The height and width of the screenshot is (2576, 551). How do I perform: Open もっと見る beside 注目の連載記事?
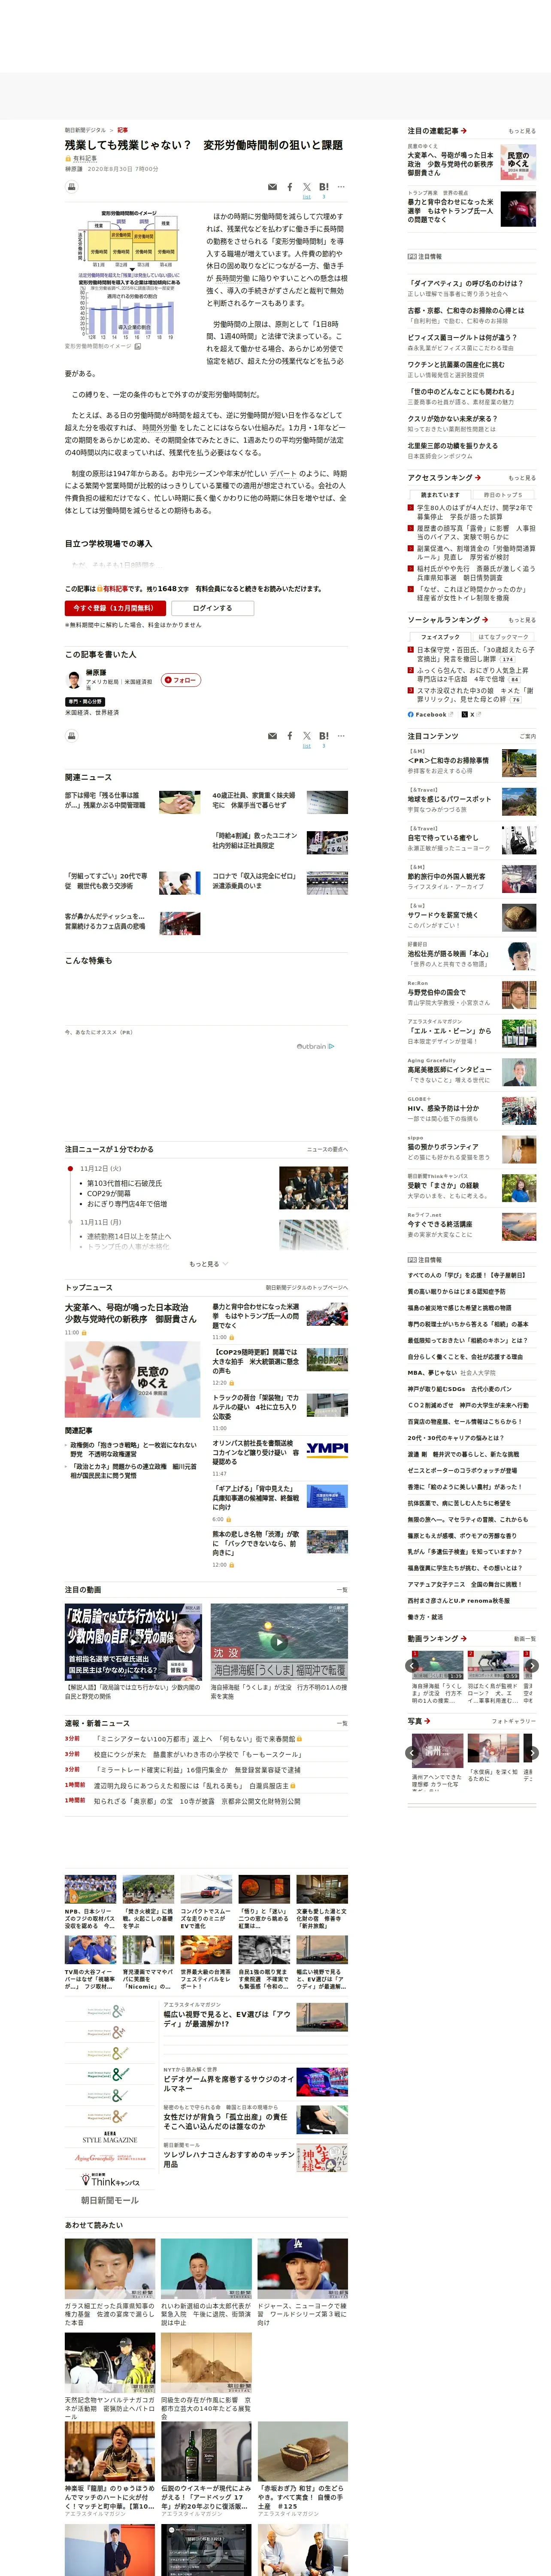522,131
